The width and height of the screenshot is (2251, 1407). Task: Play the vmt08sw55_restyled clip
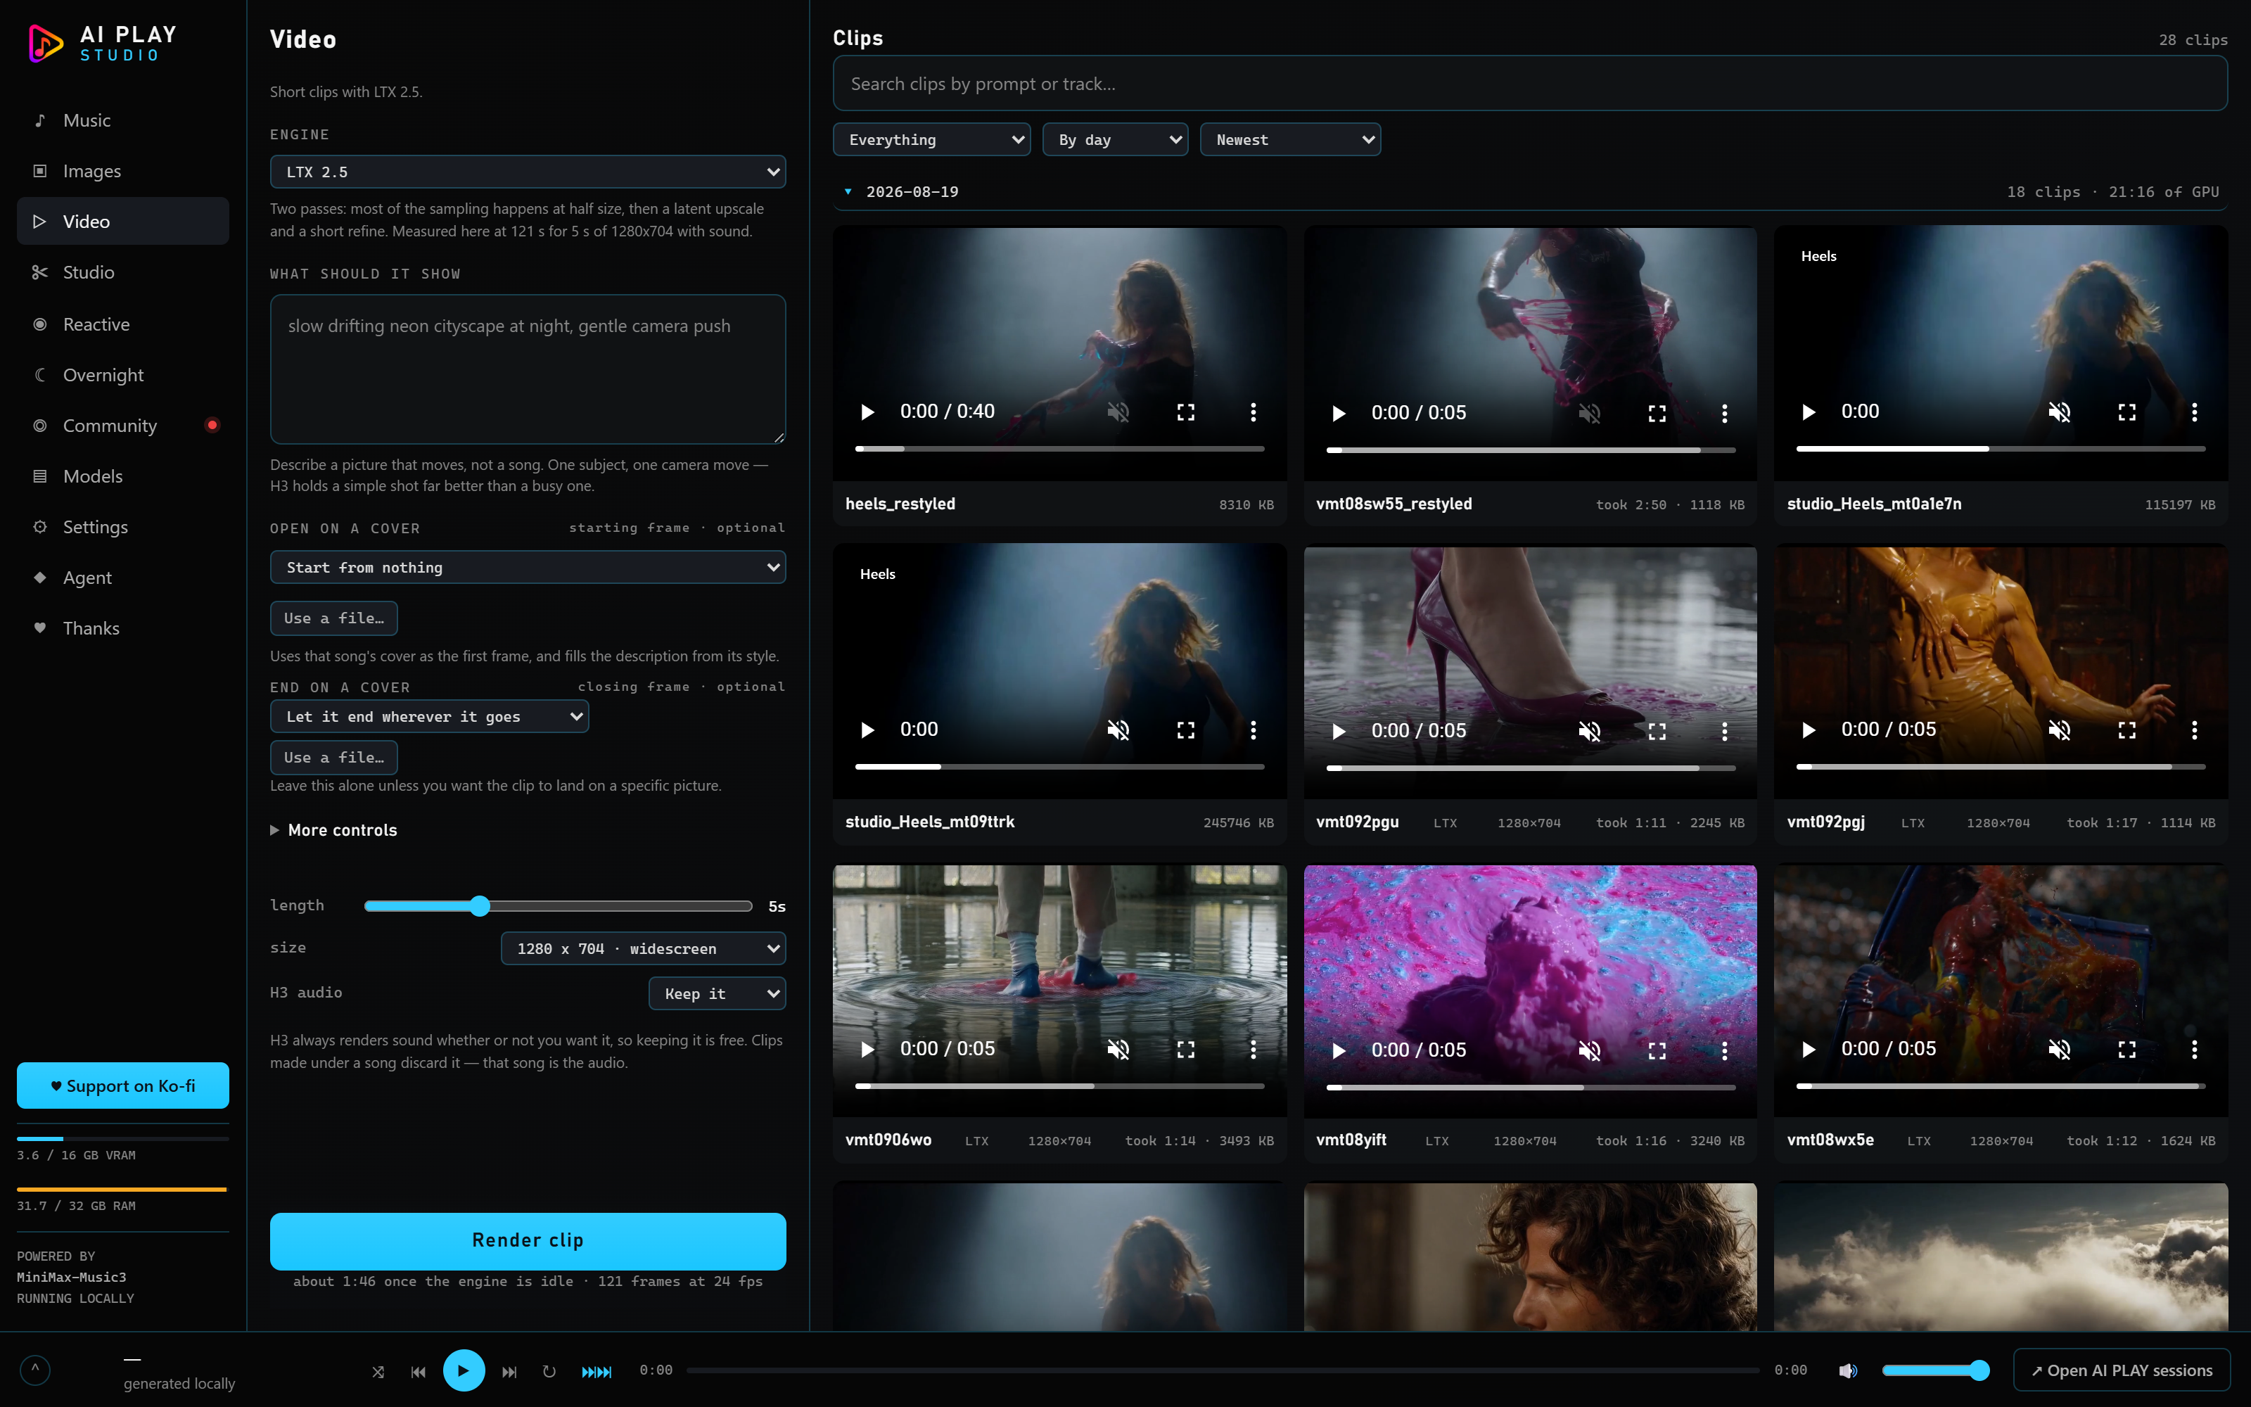click(1339, 413)
